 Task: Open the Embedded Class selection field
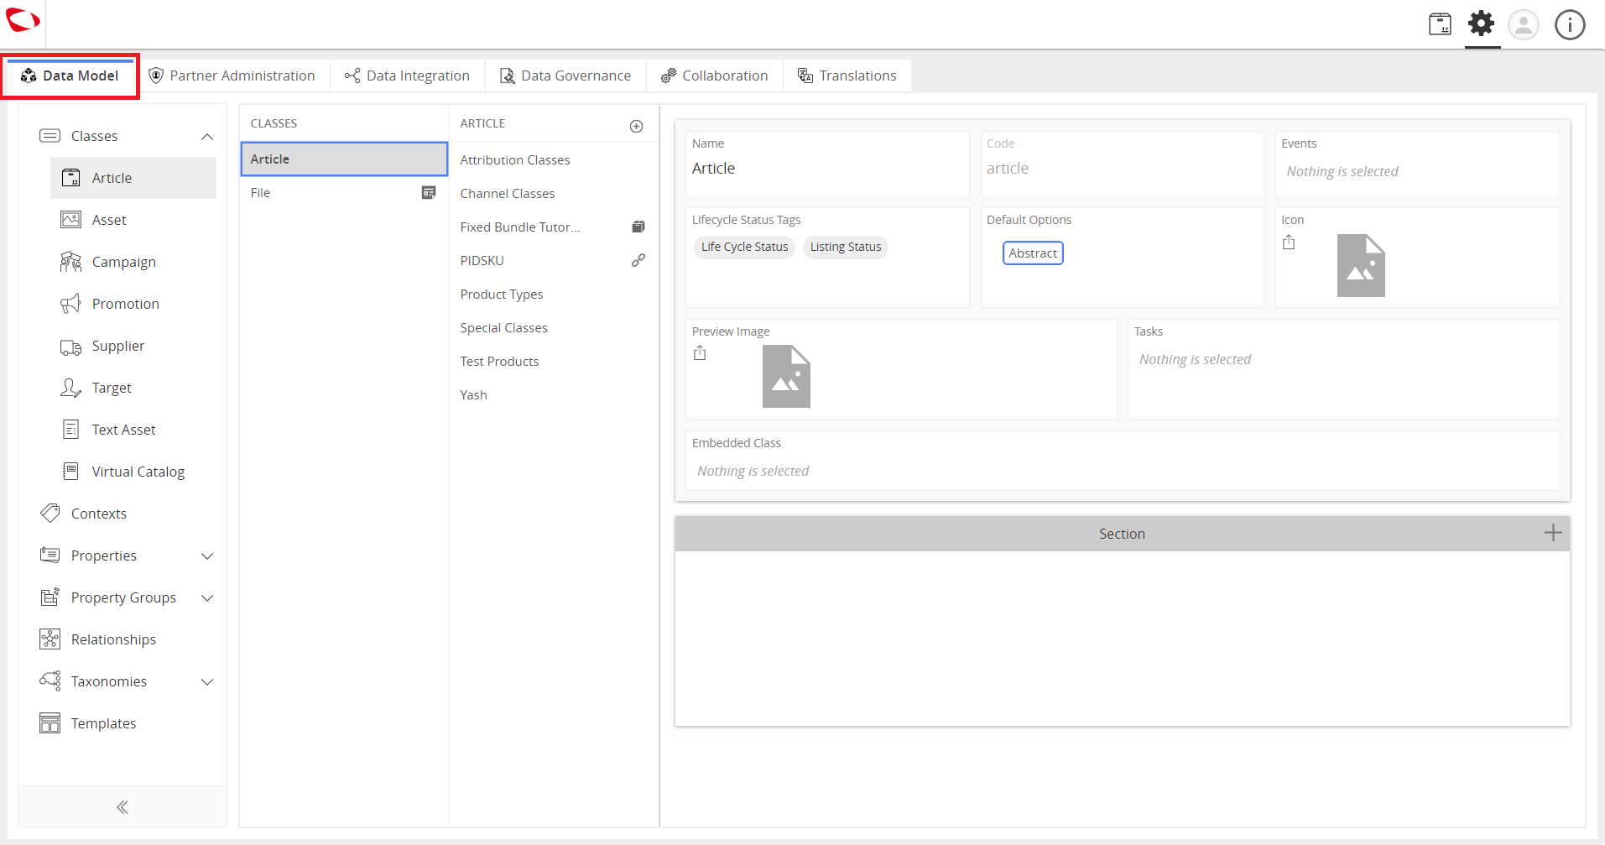click(x=1123, y=461)
